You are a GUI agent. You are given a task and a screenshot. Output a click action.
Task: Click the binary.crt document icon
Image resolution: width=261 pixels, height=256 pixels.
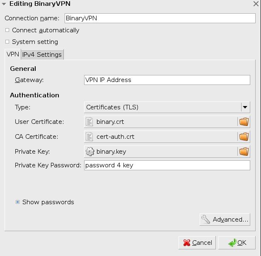(x=89, y=122)
